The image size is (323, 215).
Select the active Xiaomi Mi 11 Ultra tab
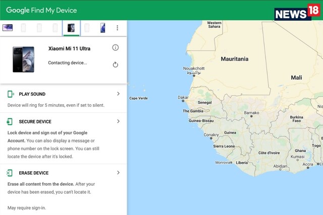click(x=71, y=28)
